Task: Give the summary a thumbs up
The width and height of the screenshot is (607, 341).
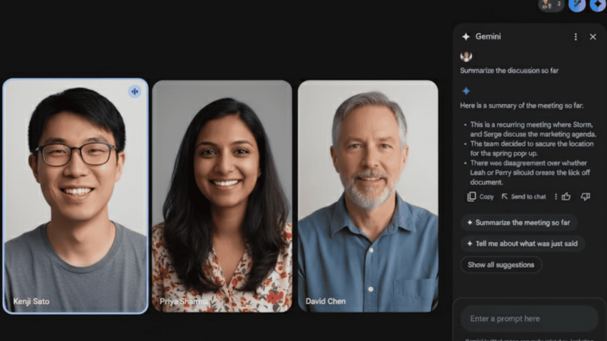Action: (x=566, y=197)
